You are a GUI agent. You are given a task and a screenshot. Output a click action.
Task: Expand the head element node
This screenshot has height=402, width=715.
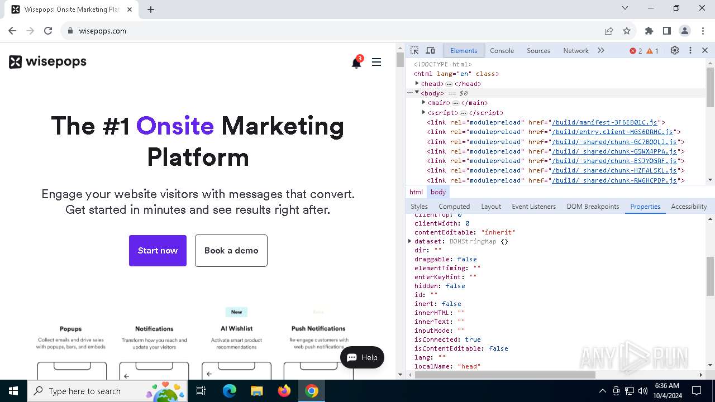[x=417, y=83]
